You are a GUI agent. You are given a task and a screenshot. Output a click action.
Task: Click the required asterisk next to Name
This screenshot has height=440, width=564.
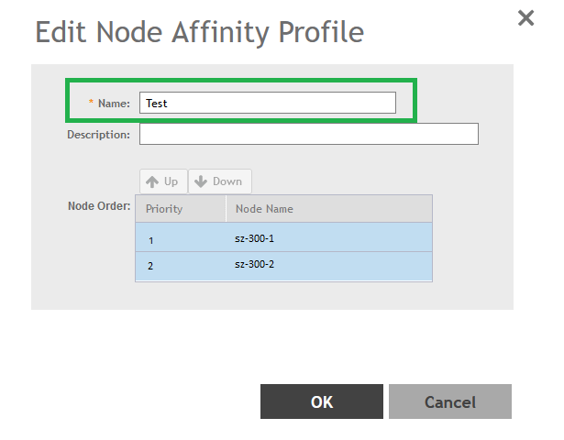[91, 104]
